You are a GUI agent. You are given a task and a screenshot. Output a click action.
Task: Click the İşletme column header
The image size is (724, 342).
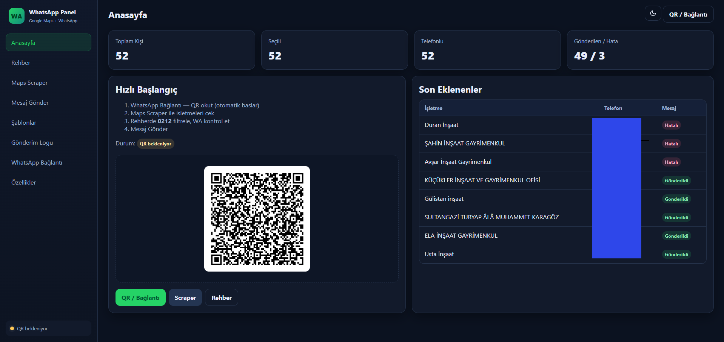[x=433, y=108]
